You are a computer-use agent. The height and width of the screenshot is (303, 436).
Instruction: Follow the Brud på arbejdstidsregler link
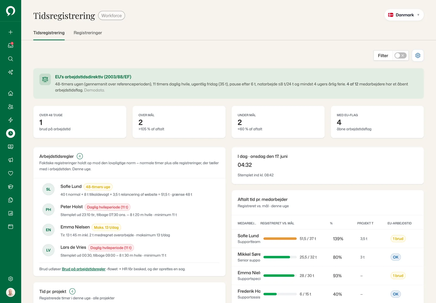84,269
